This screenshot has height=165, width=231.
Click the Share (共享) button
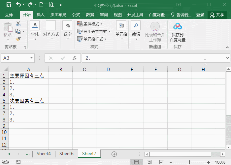[x=217, y=15]
